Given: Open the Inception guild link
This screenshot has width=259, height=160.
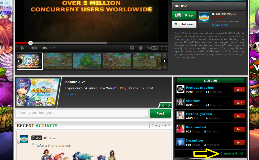Looking at the screenshot, I should tap(194, 140).
